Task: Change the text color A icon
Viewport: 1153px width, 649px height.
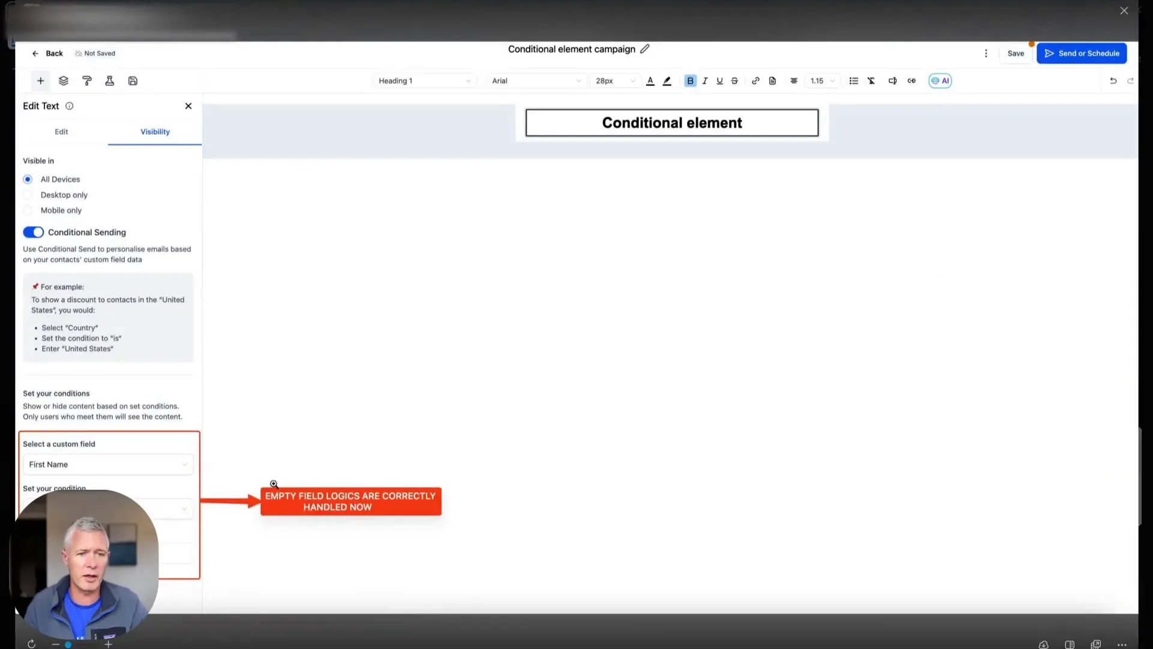Action: click(650, 81)
